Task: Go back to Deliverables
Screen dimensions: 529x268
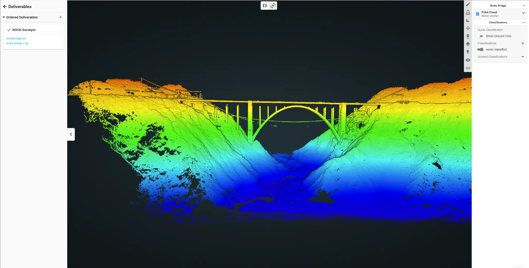Action: tap(5, 6)
